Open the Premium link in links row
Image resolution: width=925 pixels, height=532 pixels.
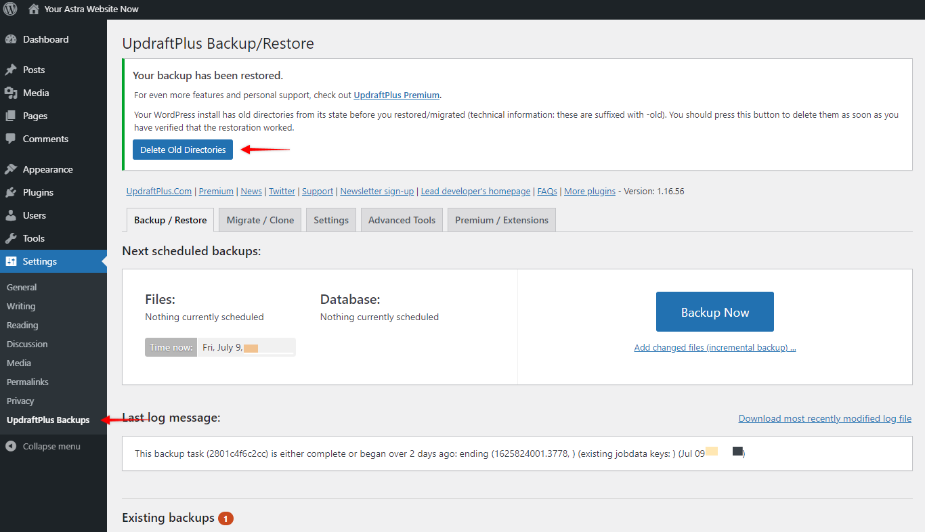(x=216, y=191)
